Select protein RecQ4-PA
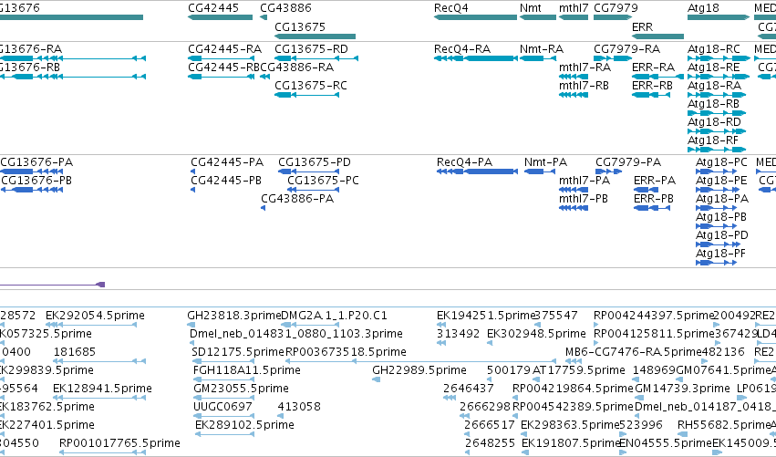Viewport: 776px width, 457px height. 477,171
